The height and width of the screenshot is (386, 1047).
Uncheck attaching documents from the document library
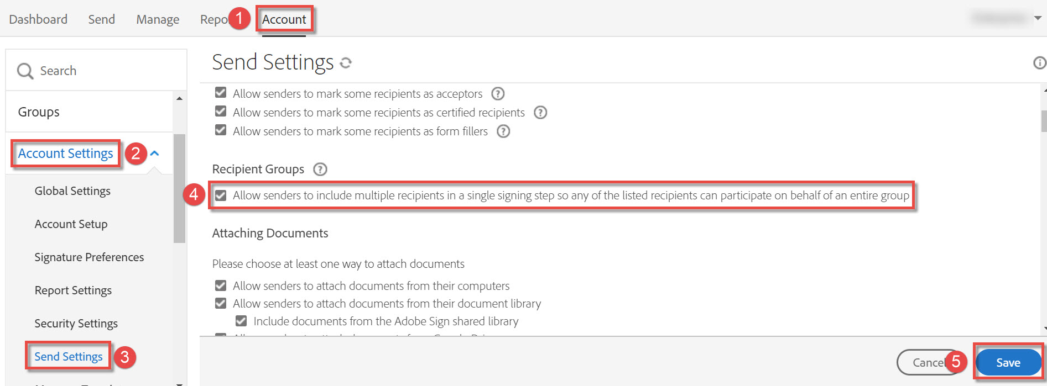(x=220, y=303)
